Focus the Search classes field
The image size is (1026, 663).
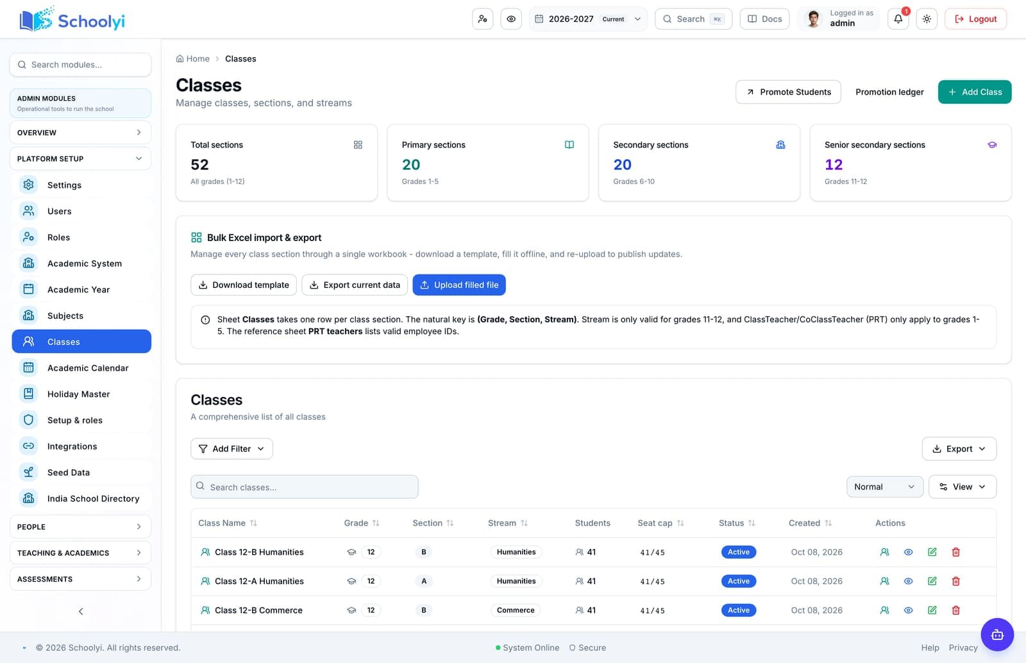click(x=305, y=487)
